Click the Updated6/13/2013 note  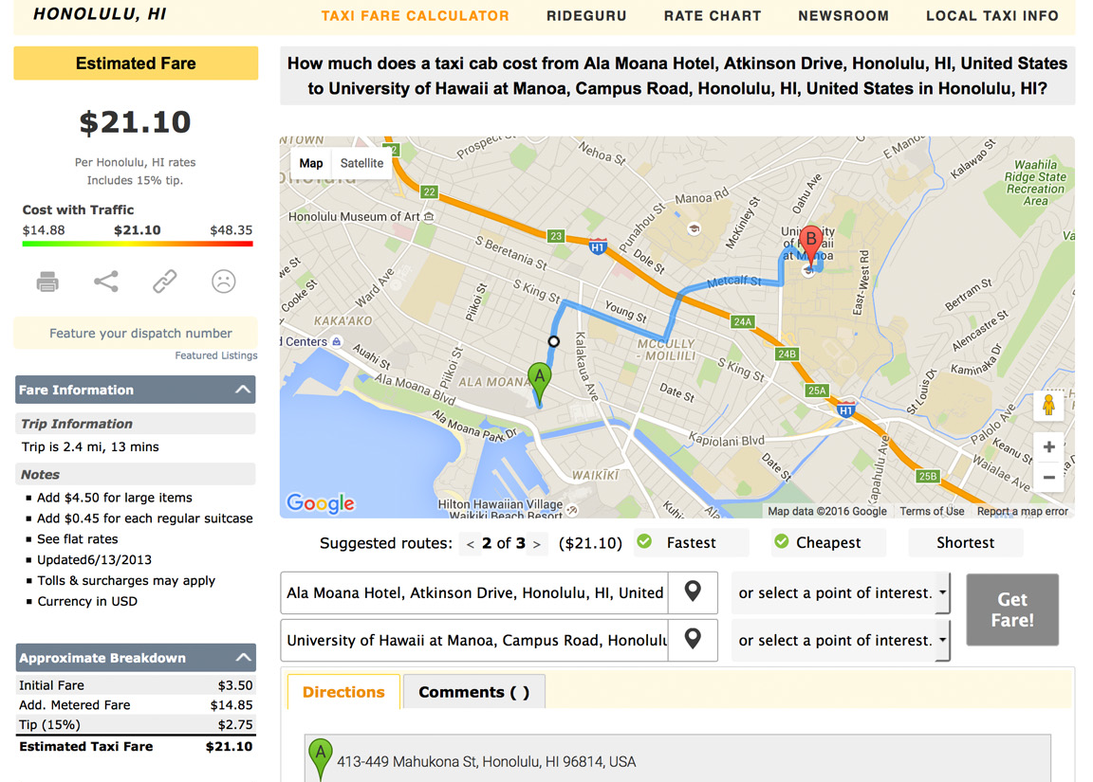click(x=94, y=560)
